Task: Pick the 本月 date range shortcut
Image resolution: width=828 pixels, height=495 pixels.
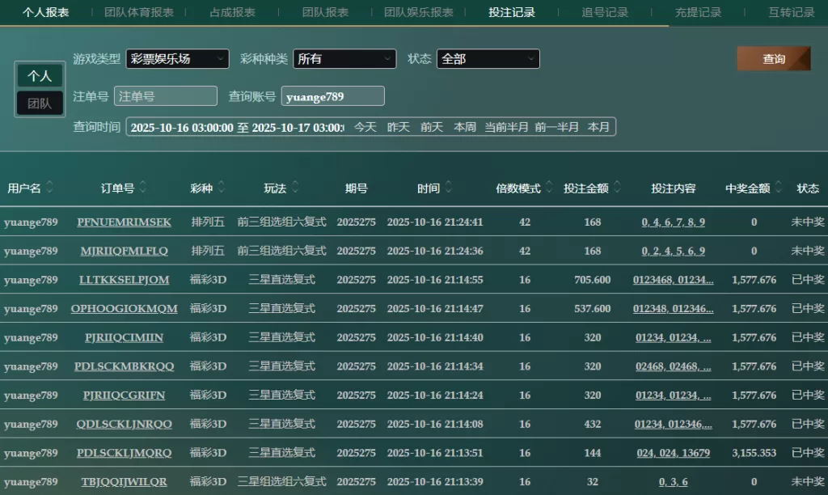Action: [x=599, y=127]
